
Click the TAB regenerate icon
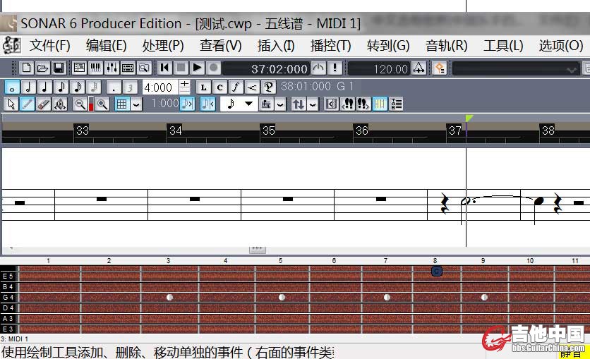click(x=396, y=104)
